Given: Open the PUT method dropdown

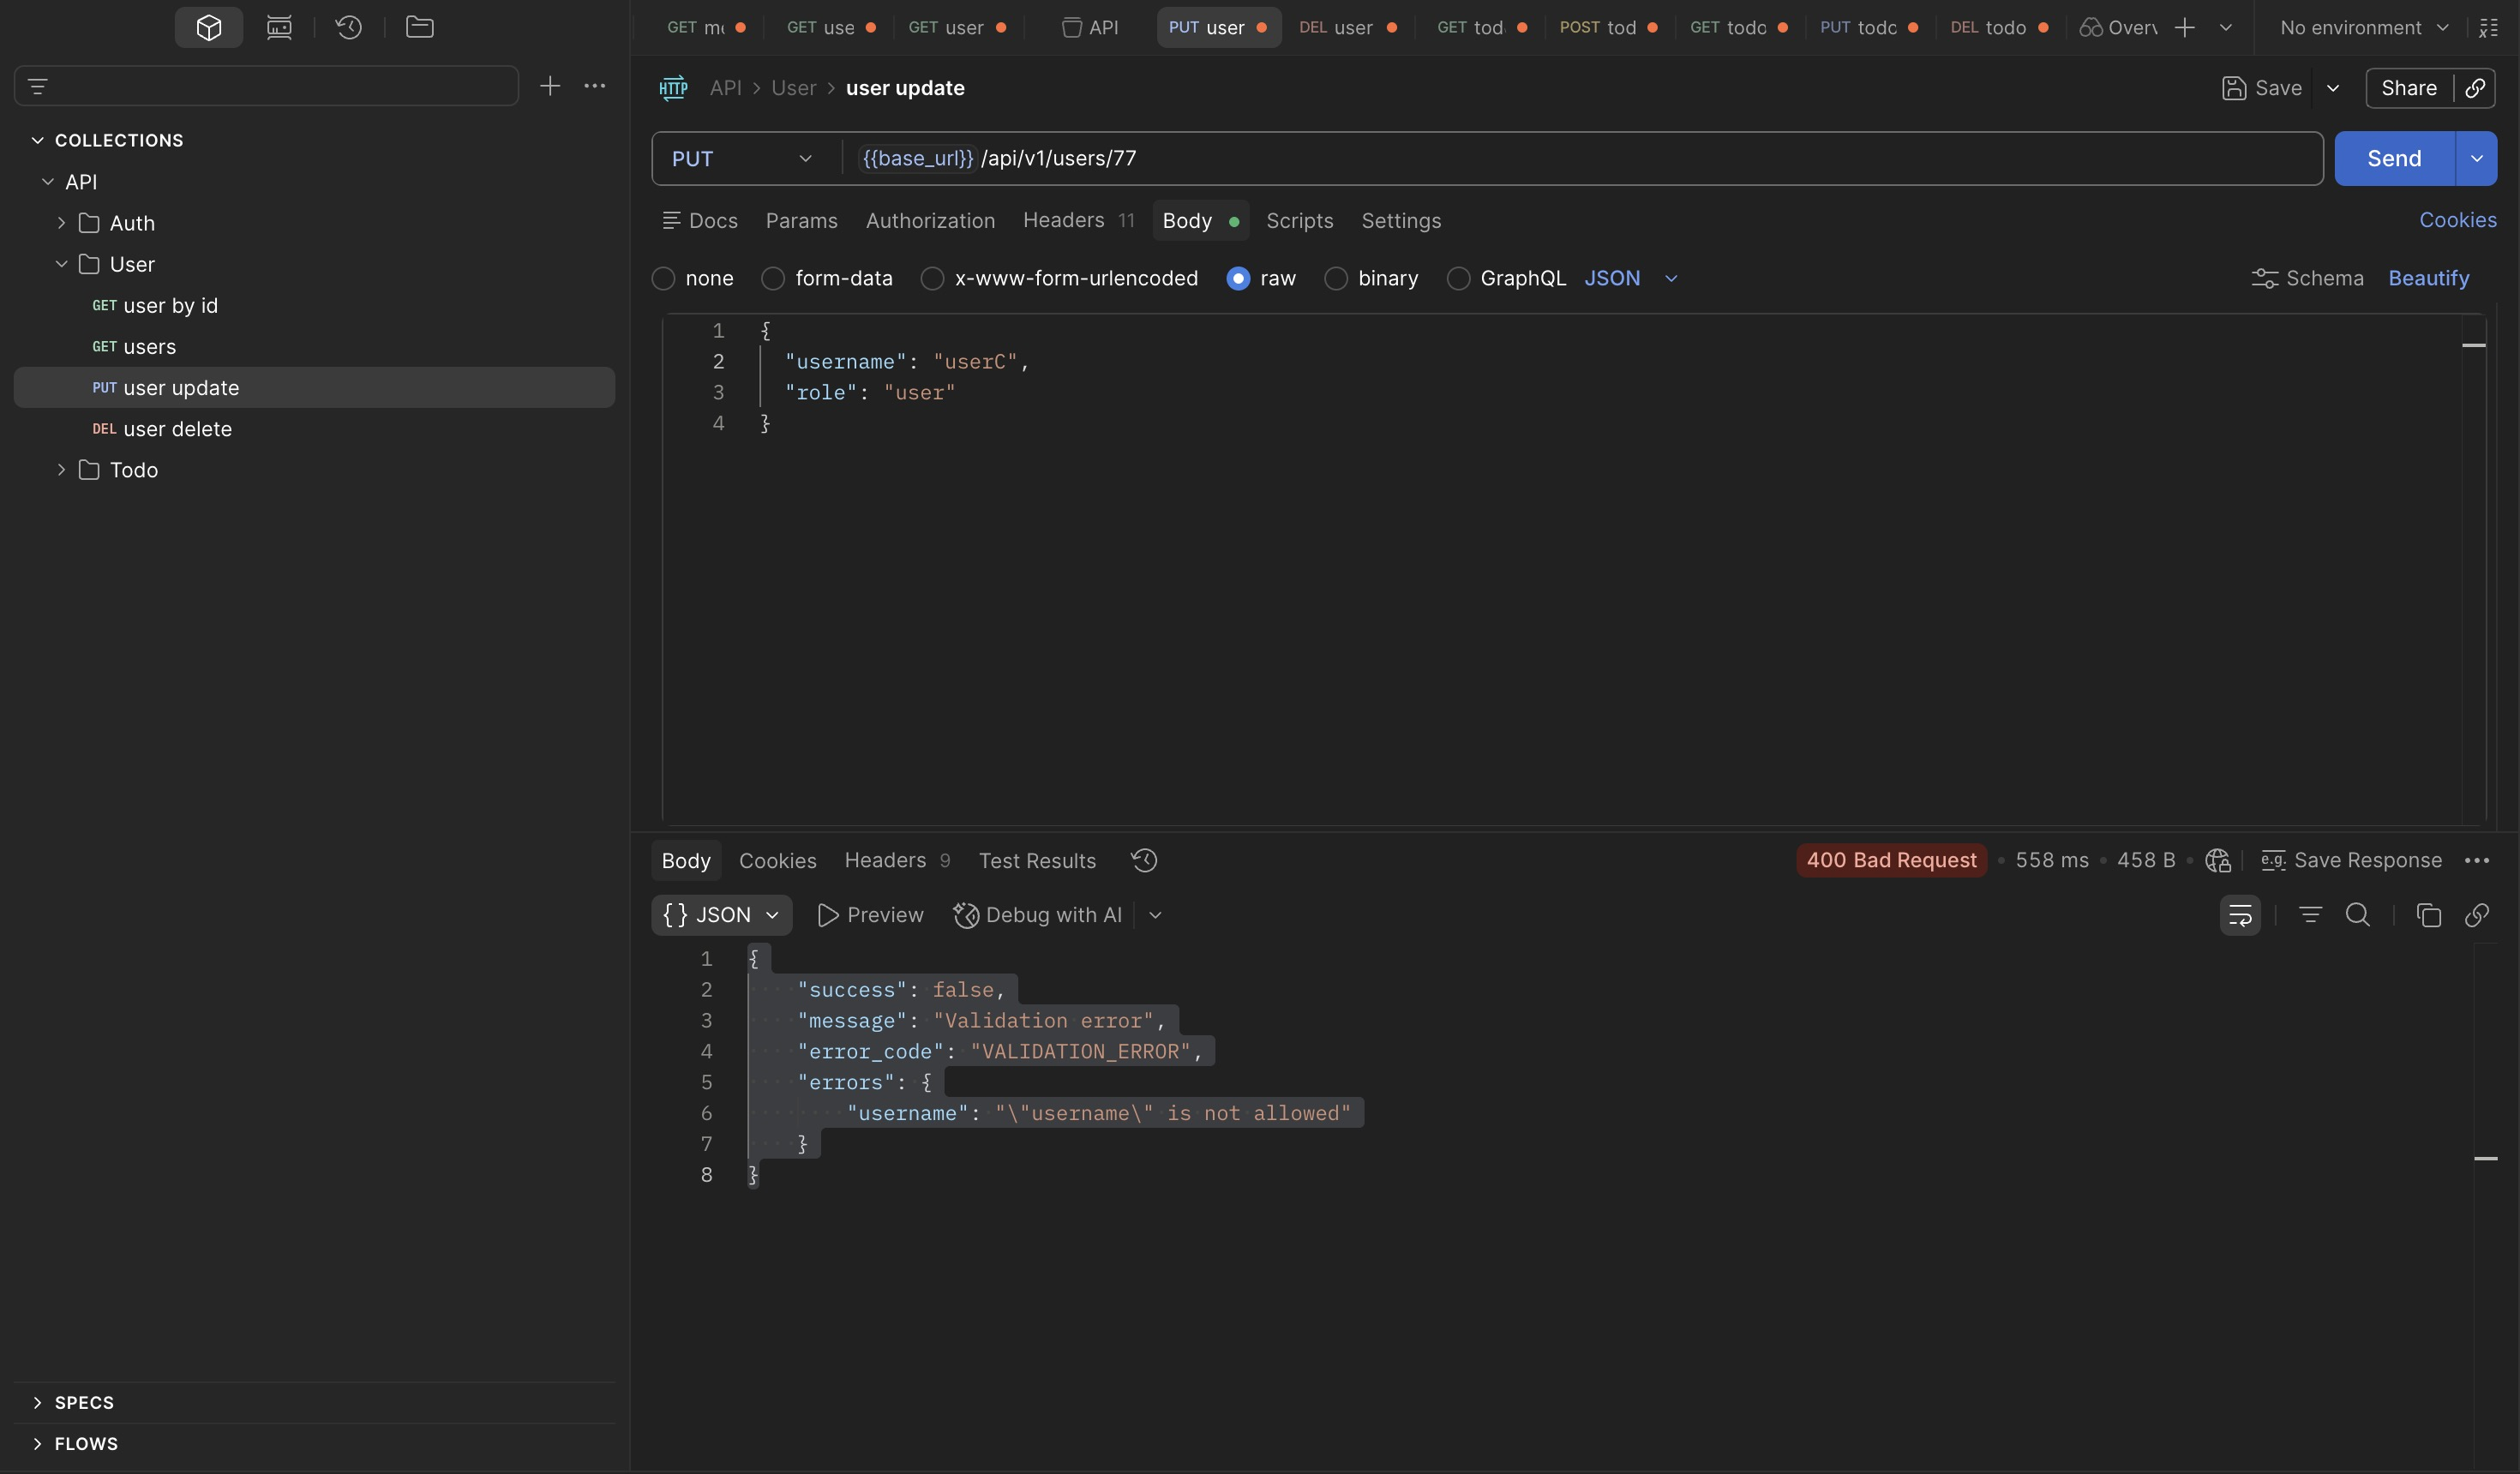Looking at the screenshot, I should pos(742,158).
